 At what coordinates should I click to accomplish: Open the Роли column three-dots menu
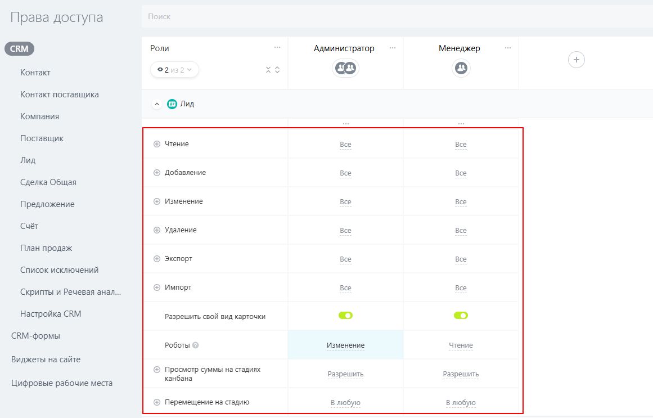pyautogui.click(x=277, y=48)
